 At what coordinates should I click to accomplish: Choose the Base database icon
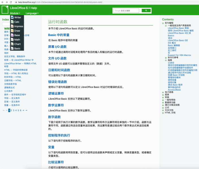pos(12,35)
